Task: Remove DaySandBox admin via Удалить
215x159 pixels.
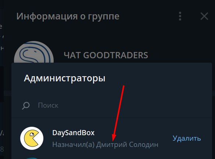Action: click(x=187, y=138)
